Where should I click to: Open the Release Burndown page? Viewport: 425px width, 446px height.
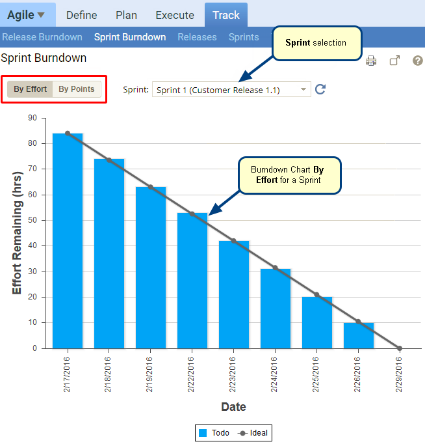point(42,37)
